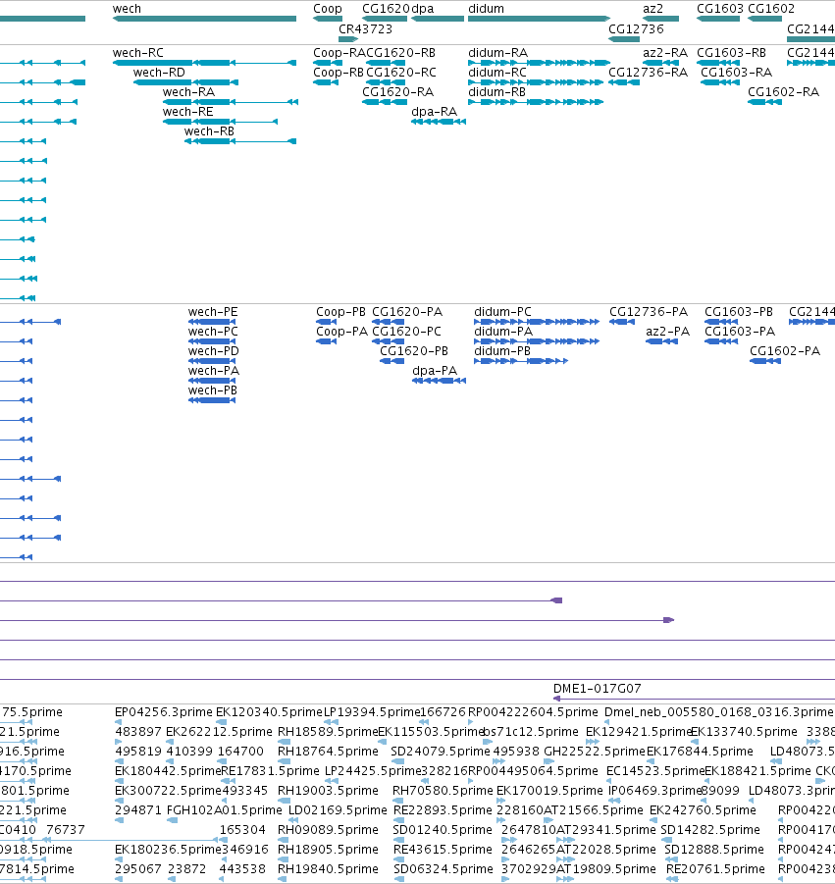Open transcript az2-RA
This screenshot has width=835, height=884.
point(665,52)
